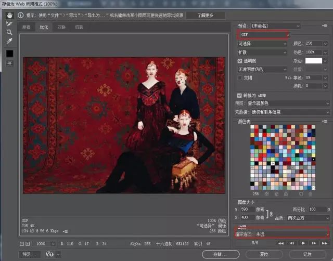Switch to the 原稿 original tab
Viewport: 333px width, 261px height.
(27, 27)
